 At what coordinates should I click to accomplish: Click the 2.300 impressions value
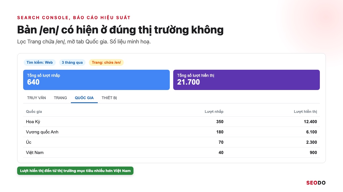point(312,142)
